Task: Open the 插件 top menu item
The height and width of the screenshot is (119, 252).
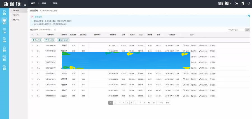Action: pos(54,3)
